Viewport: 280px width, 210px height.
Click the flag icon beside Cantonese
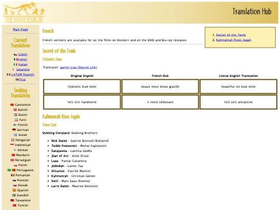point(12,105)
